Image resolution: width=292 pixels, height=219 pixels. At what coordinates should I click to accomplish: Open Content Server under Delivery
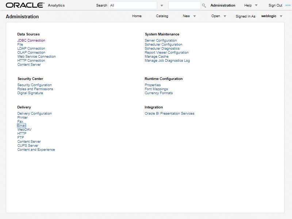coord(29,142)
